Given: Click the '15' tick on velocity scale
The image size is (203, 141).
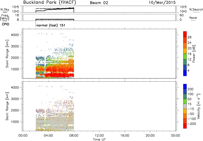Looking at the screenshot, I should point(189,104).
